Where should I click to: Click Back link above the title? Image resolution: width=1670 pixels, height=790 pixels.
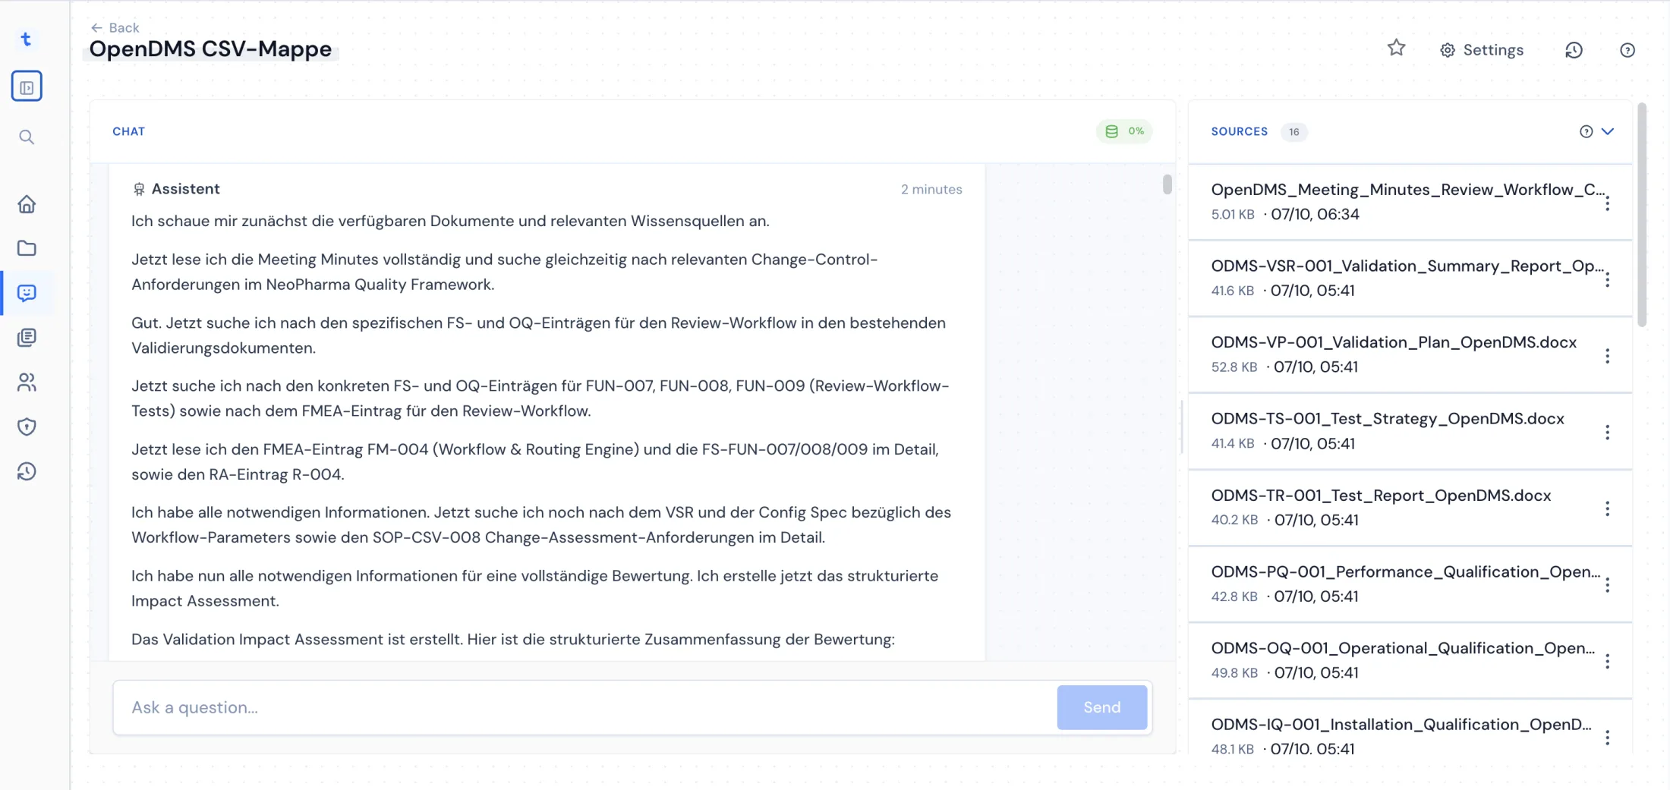click(115, 28)
